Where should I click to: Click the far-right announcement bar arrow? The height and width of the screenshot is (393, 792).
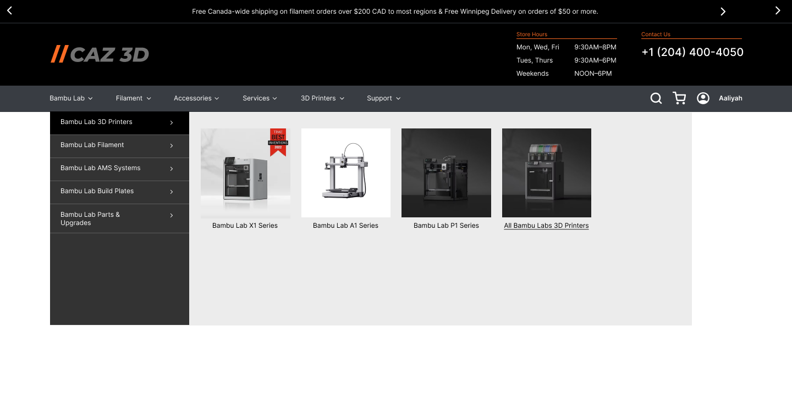click(x=778, y=10)
